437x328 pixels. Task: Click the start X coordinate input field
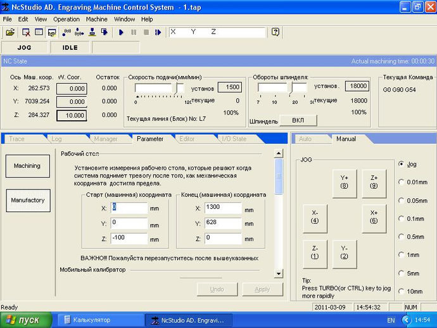click(129, 208)
